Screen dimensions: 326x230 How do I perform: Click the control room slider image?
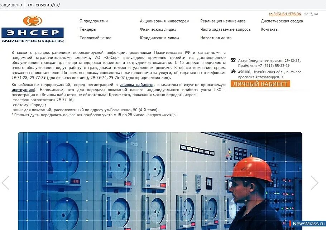coord(160,181)
